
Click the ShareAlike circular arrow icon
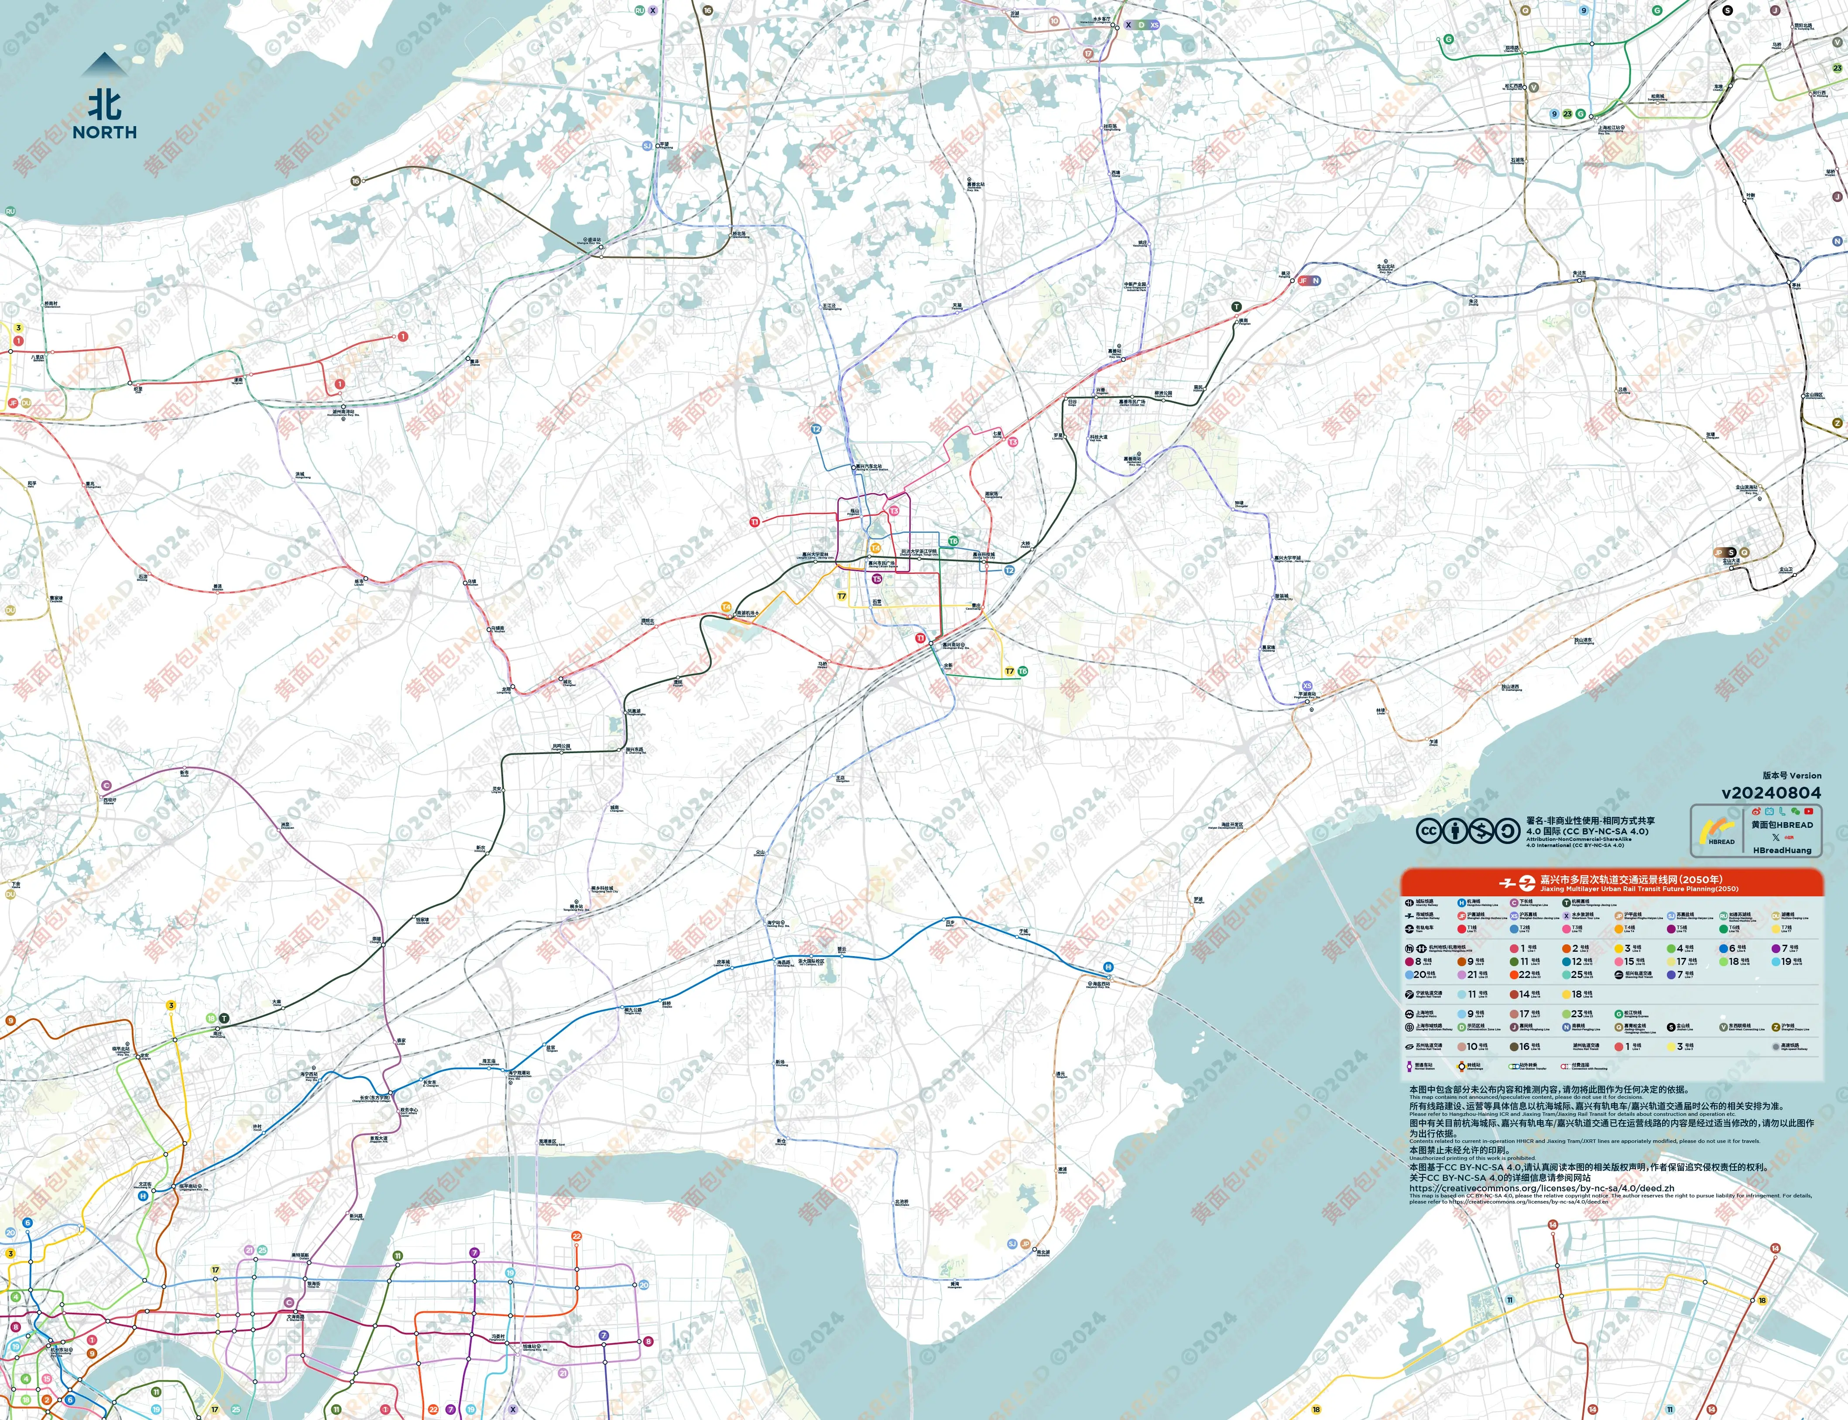(1508, 831)
